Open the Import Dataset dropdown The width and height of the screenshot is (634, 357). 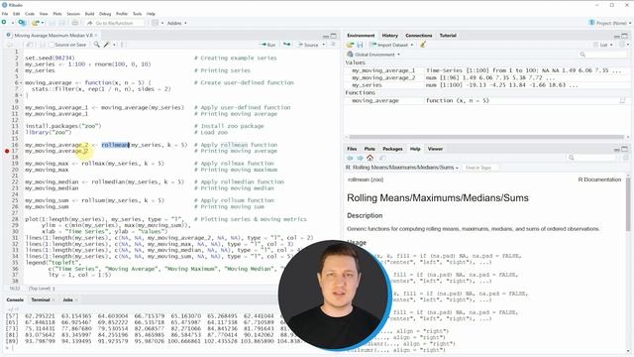pos(391,45)
